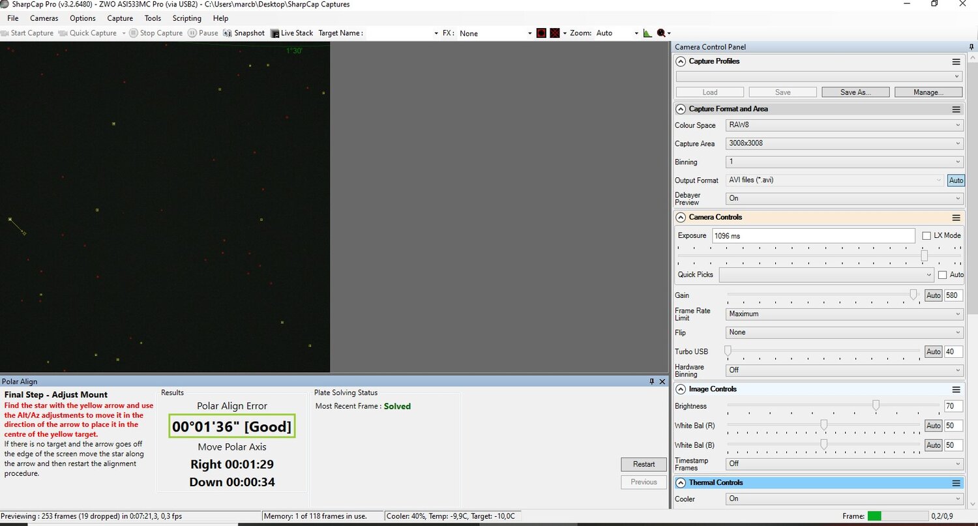978x526 pixels.
Task: Open the Options menu
Action: [x=83, y=18]
